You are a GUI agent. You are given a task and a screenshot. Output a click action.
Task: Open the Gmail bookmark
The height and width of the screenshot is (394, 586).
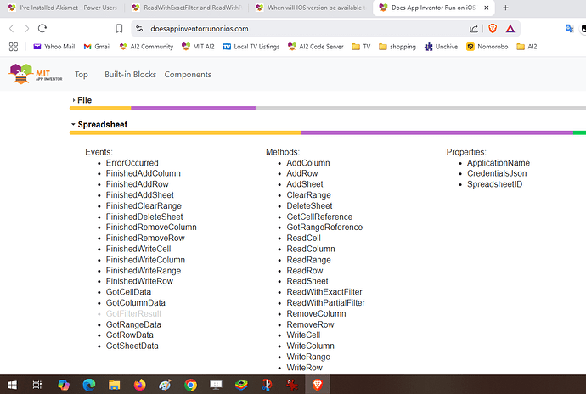point(97,47)
